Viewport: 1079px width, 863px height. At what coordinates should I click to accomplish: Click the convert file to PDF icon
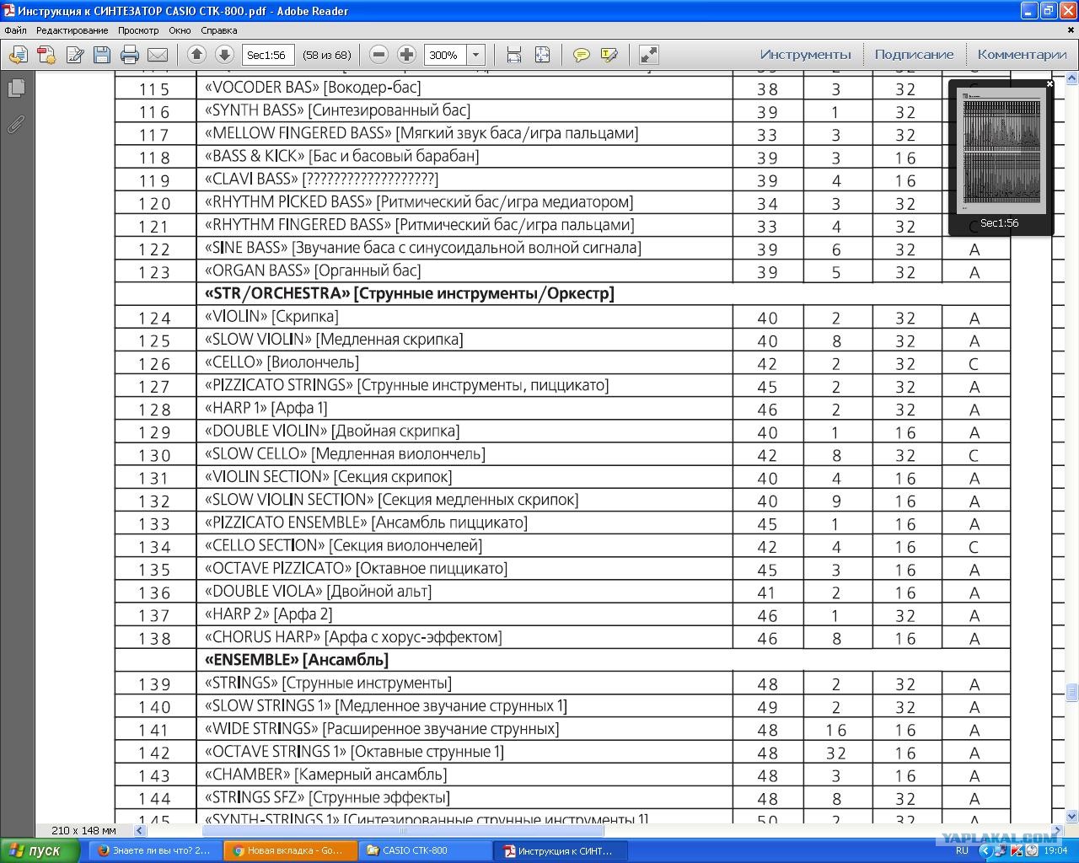tap(46, 55)
